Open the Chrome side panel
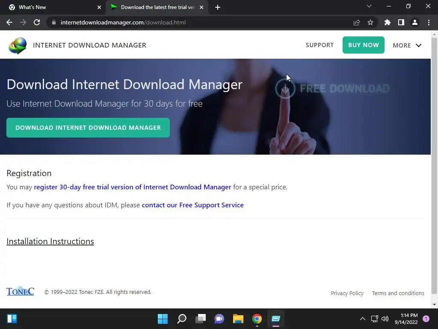This screenshot has height=329, width=438. 401,22
